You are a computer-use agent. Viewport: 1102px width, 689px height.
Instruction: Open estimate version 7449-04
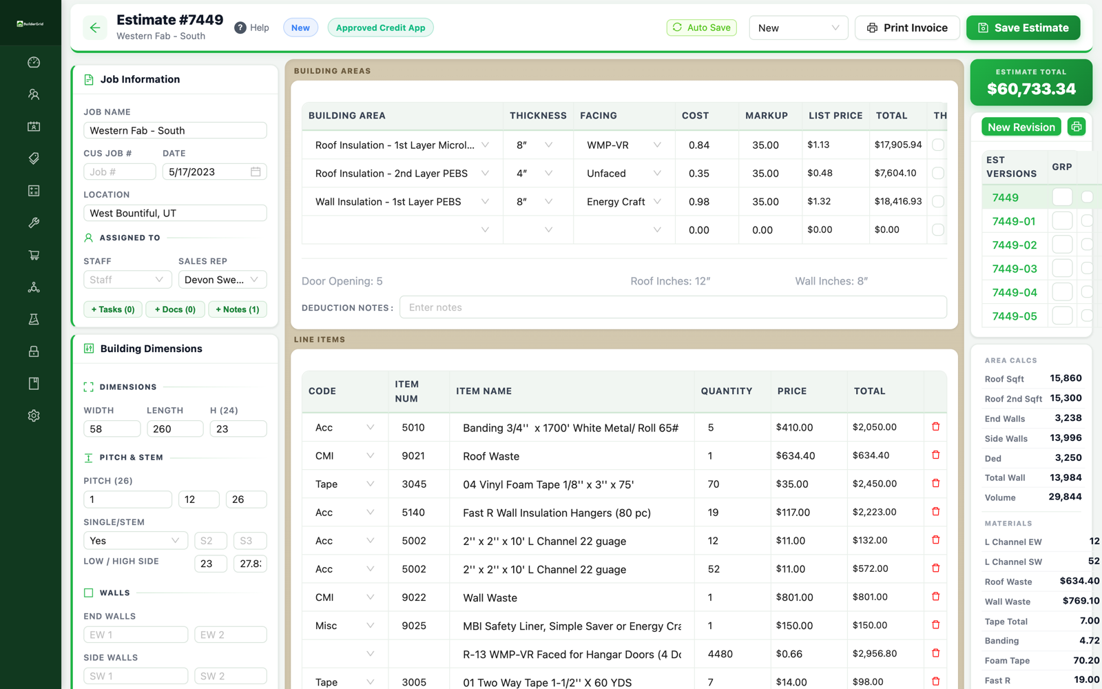1014,293
